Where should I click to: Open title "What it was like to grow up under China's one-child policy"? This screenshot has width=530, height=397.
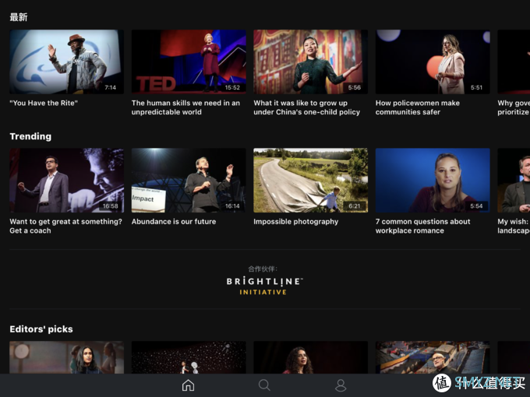tap(306, 107)
